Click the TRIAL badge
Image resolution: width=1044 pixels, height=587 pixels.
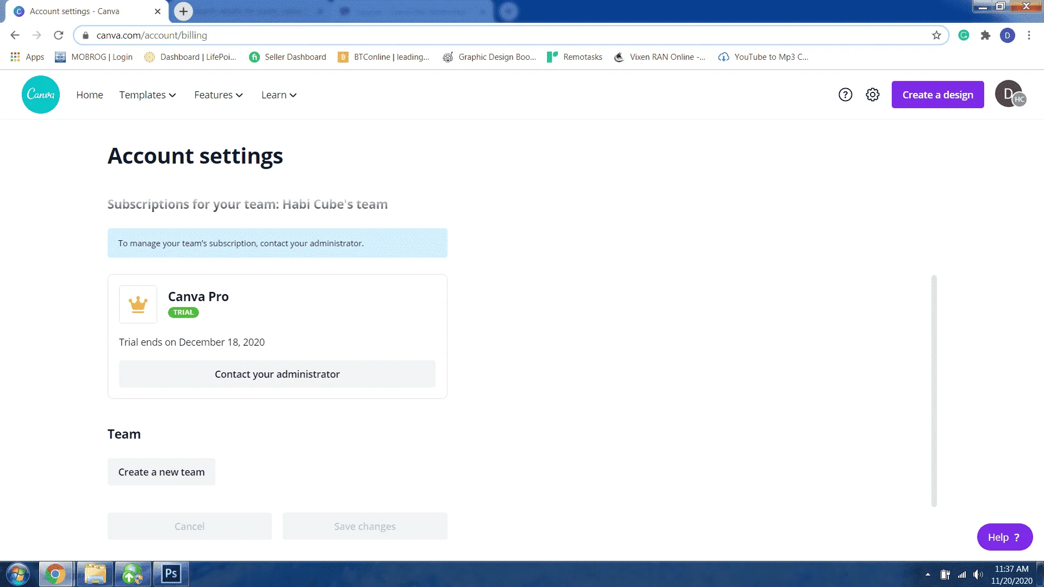183,313
